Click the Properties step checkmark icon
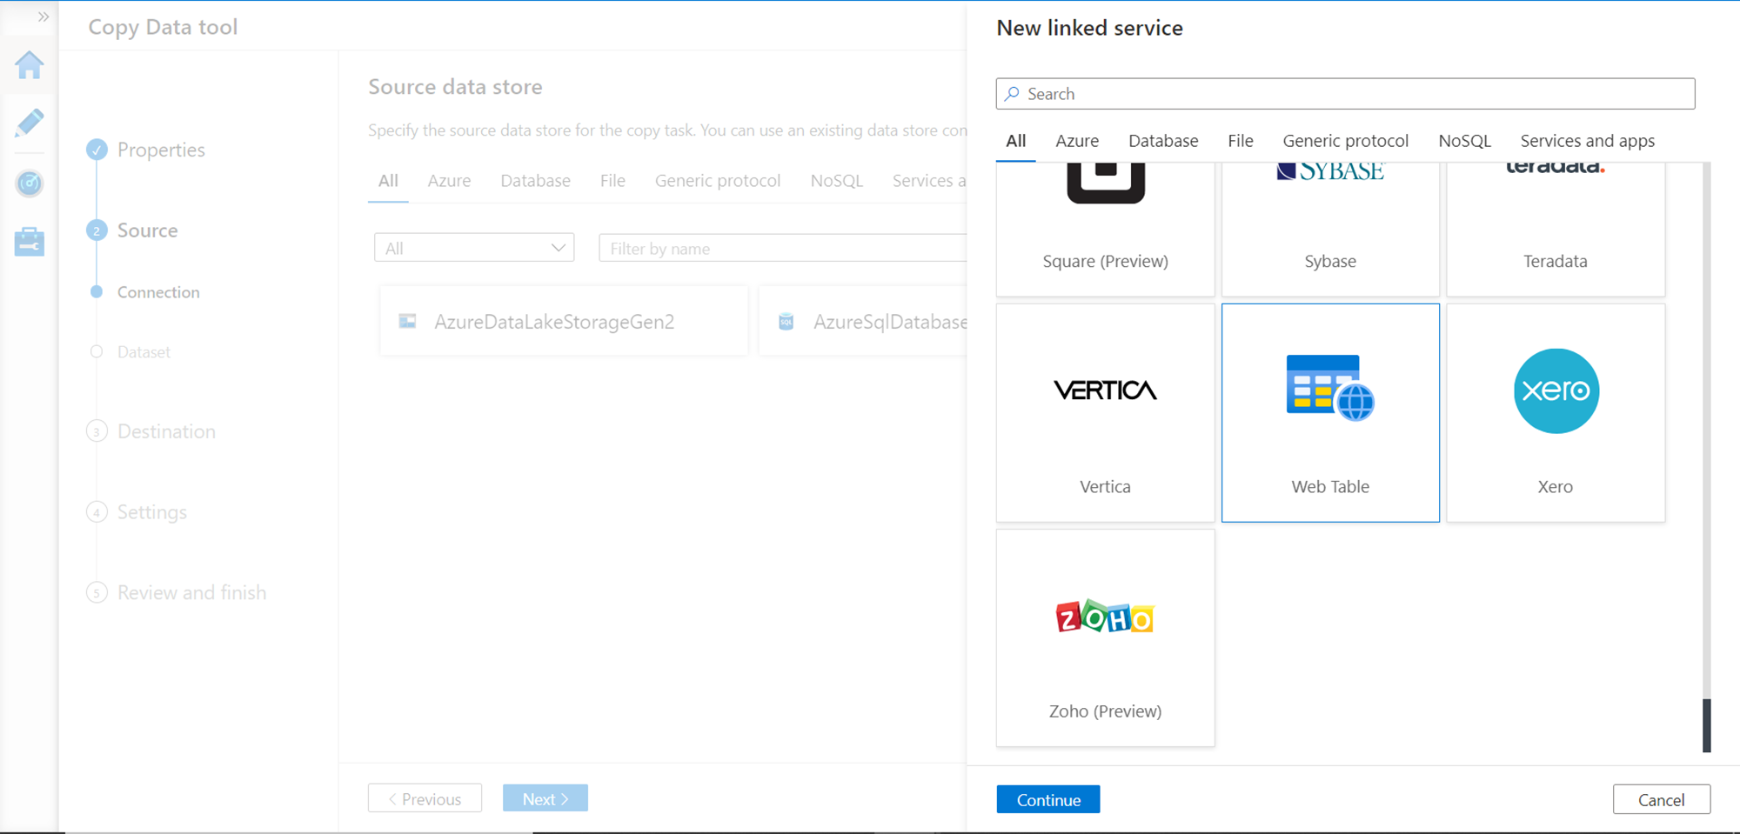 click(x=97, y=150)
